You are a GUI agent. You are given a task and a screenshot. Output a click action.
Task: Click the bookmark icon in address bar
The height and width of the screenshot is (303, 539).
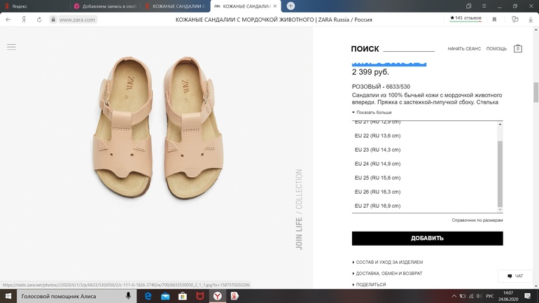[494, 20]
